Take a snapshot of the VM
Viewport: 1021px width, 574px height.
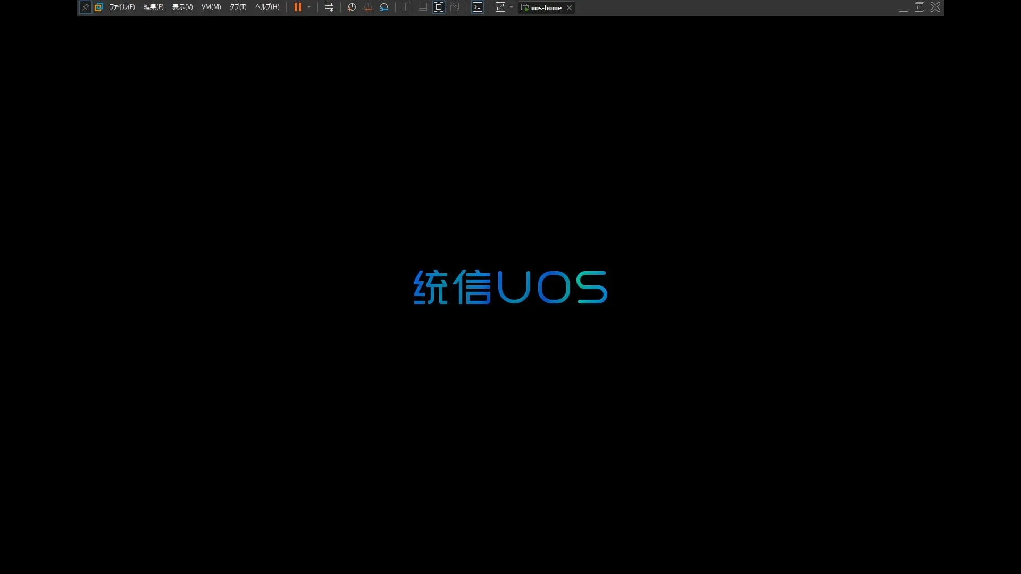[x=352, y=7]
